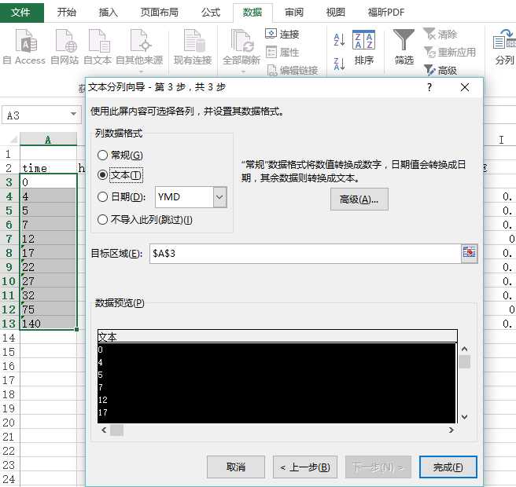This screenshot has height=487, width=516.
Task: Click the range selector icon in destination field
Action: click(469, 253)
